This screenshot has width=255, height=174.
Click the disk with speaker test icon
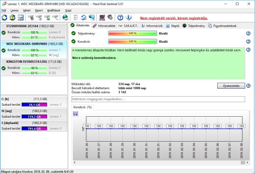coord(31,18)
